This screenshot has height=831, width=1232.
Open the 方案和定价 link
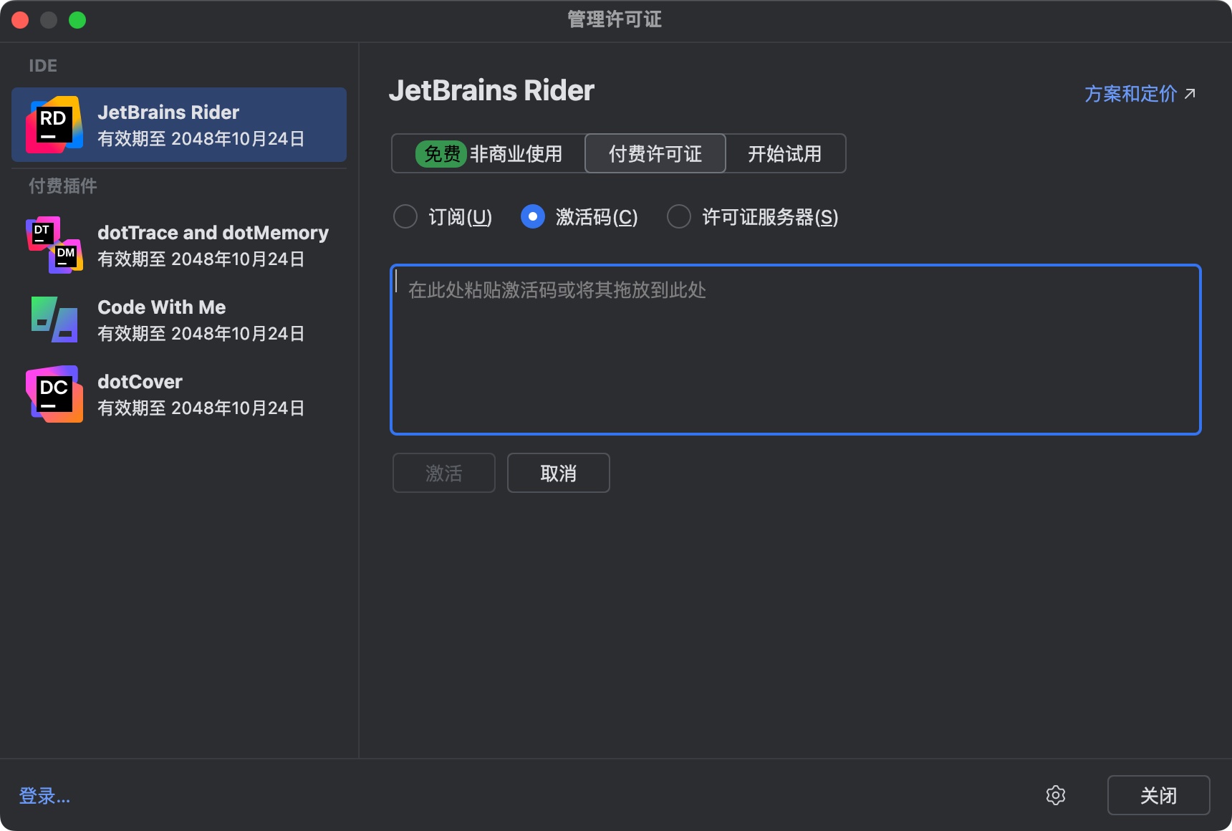click(1131, 94)
